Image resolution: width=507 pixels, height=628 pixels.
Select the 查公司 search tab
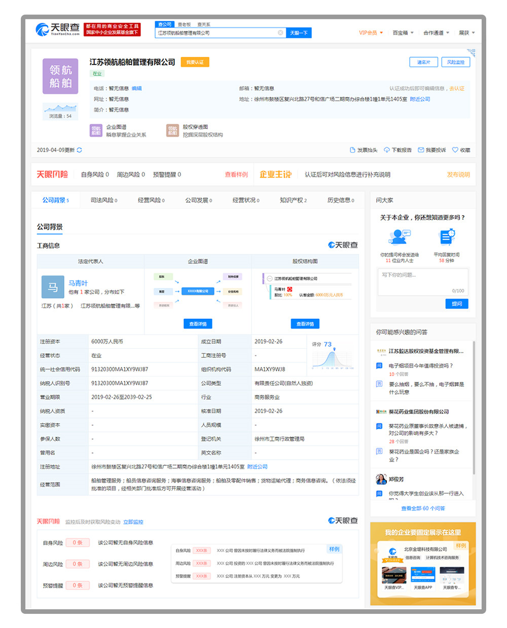165,24
